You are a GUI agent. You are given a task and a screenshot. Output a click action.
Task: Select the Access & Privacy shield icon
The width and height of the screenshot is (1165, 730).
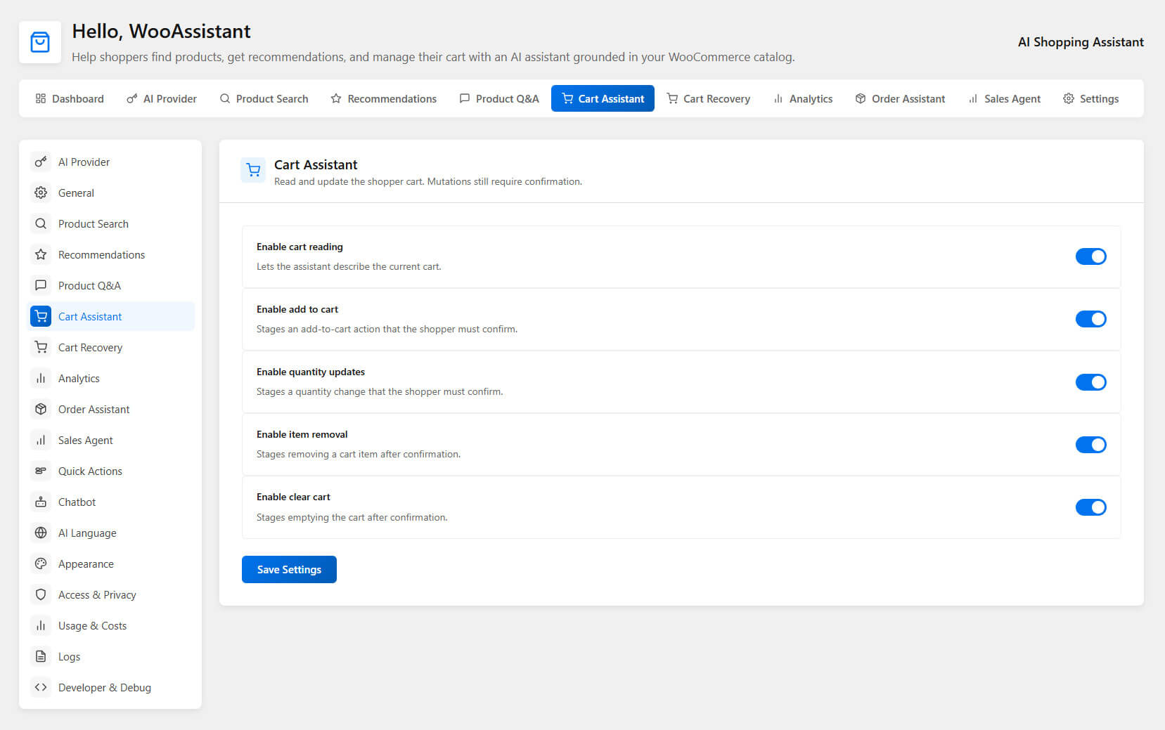41,594
